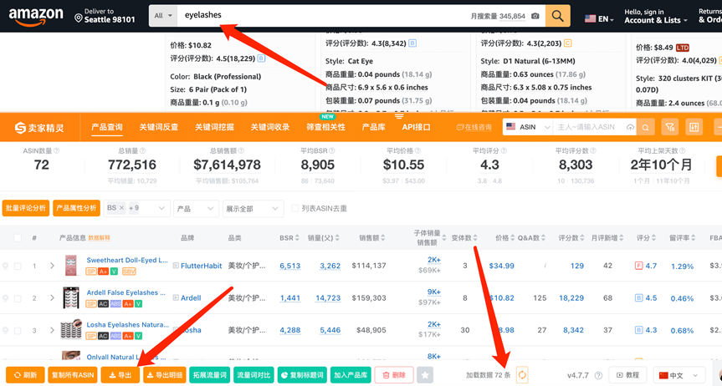Click drag handle above 筛查相关性 tab
Screen dimensions: 722x386
tap(399, 116)
